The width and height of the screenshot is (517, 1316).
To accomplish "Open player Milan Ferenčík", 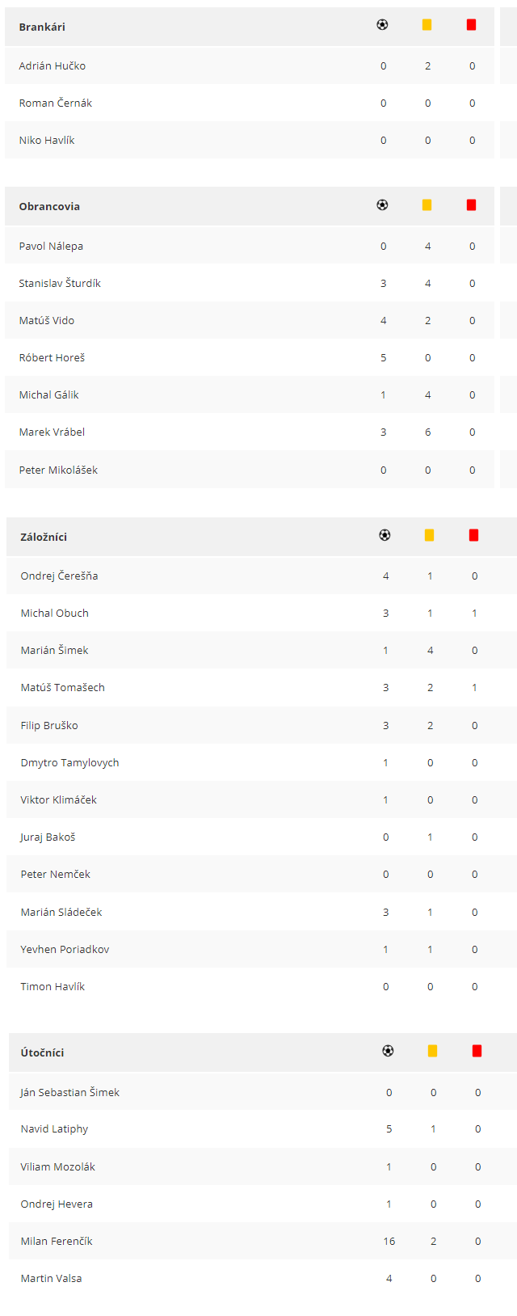I will click(x=57, y=1241).
